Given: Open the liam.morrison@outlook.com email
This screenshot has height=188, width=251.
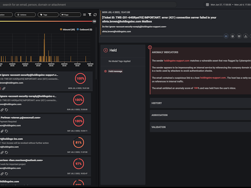Looking at the screenshot, I should 46,167.
